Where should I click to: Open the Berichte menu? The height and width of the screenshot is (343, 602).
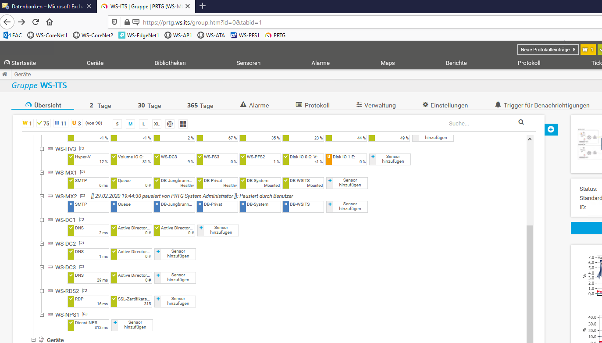pos(456,63)
